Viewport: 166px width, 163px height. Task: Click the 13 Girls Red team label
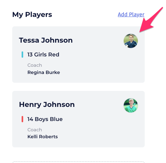pos(43,55)
